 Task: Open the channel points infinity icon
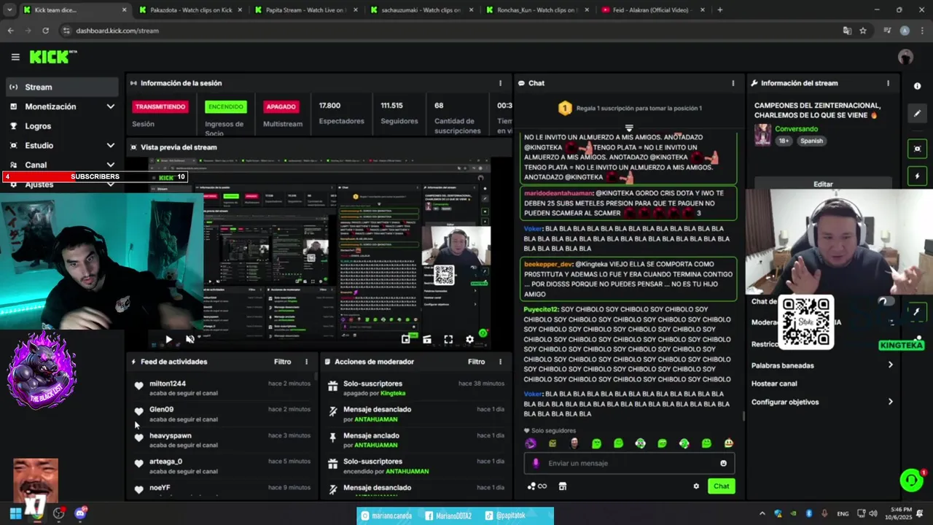[537, 486]
